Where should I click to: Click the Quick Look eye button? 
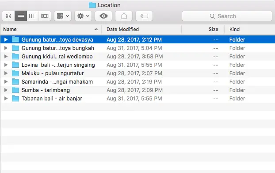(103, 16)
